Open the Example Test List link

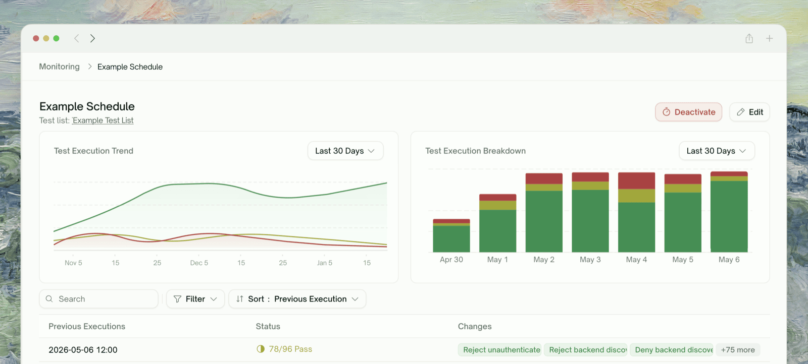pyautogui.click(x=103, y=120)
